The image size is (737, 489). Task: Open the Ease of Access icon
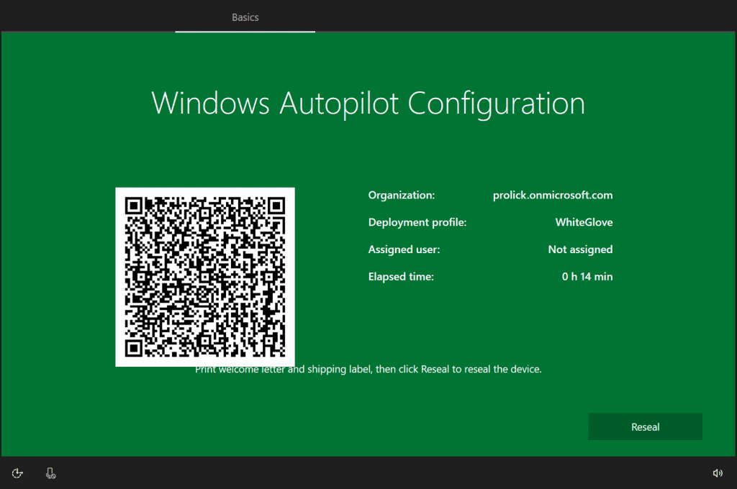tap(17, 473)
